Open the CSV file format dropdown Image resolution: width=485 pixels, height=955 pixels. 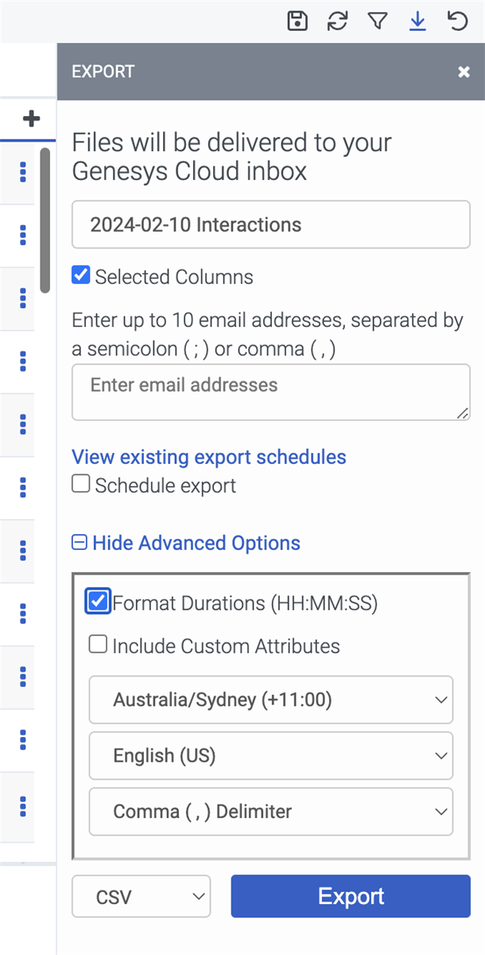pyautogui.click(x=142, y=897)
